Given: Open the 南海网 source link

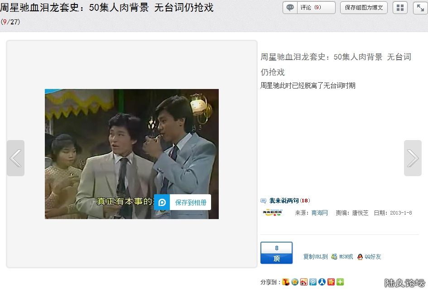Looking at the screenshot, I should pyautogui.click(x=319, y=213).
